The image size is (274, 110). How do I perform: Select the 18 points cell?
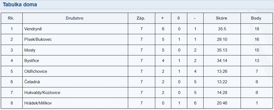pos(257,29)
